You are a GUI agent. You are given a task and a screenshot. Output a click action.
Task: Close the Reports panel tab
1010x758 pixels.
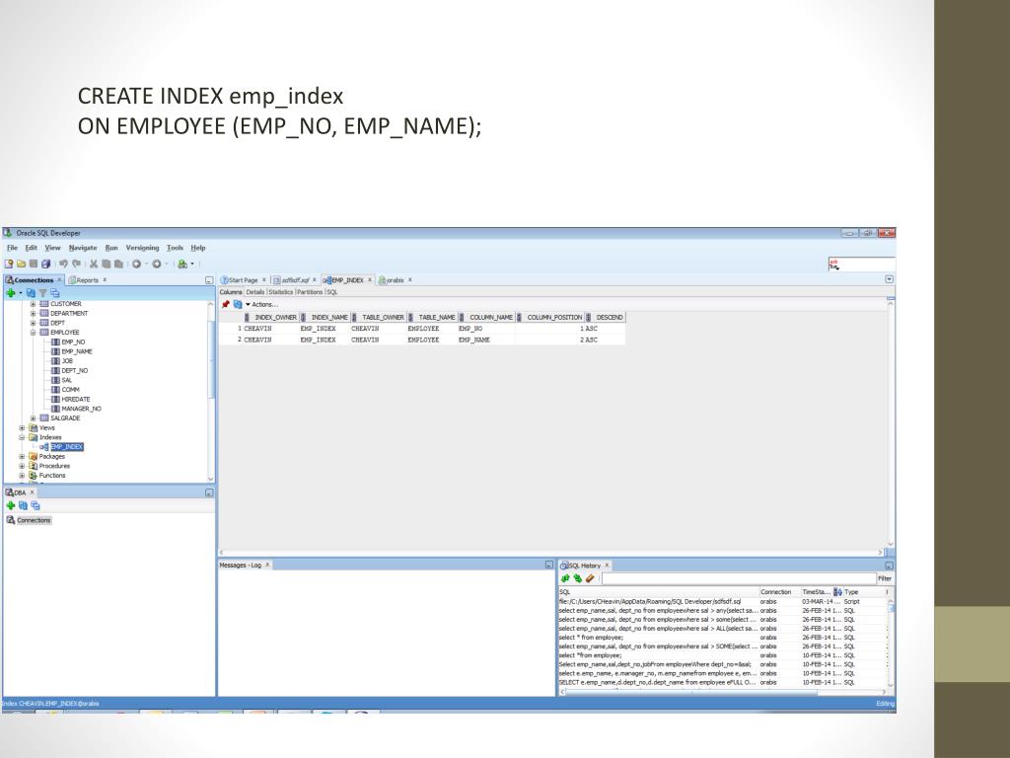[x=105, y=280]
